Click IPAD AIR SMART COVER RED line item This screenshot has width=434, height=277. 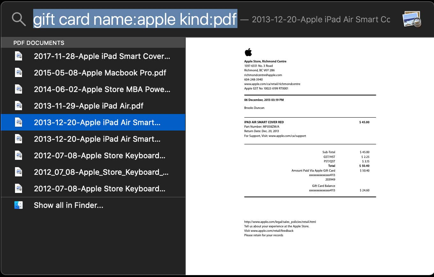(x=264, y=122)
